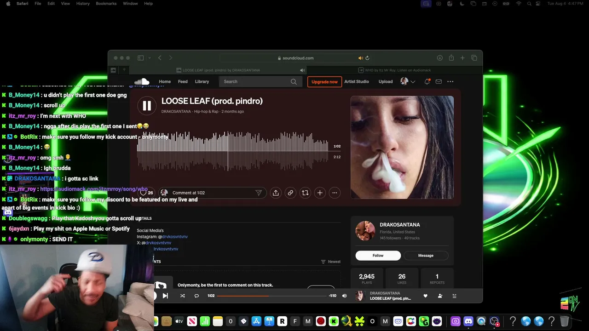Open the Library tab
This screenshot has height=331, width=589.
coord(202,81)
